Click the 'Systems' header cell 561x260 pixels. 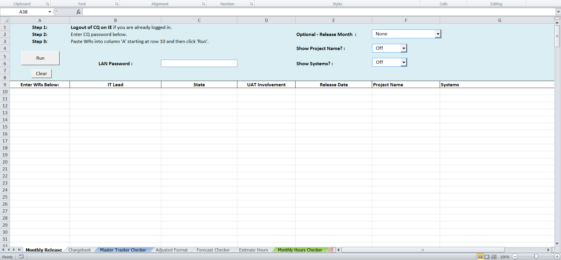(497, 85)
